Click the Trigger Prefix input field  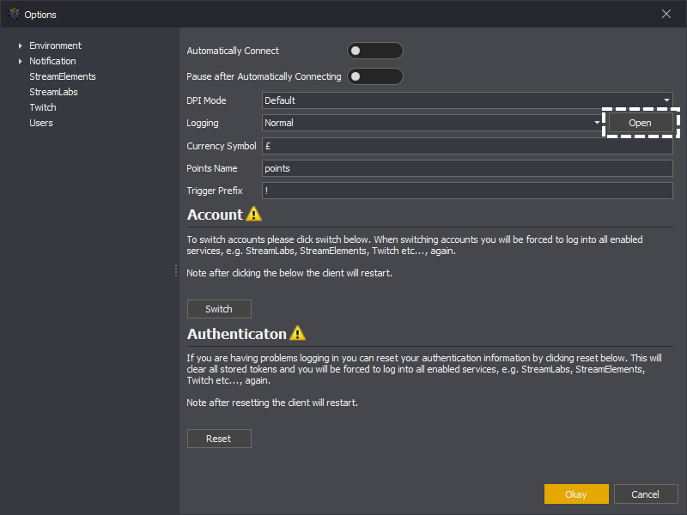tap(467, 191)
